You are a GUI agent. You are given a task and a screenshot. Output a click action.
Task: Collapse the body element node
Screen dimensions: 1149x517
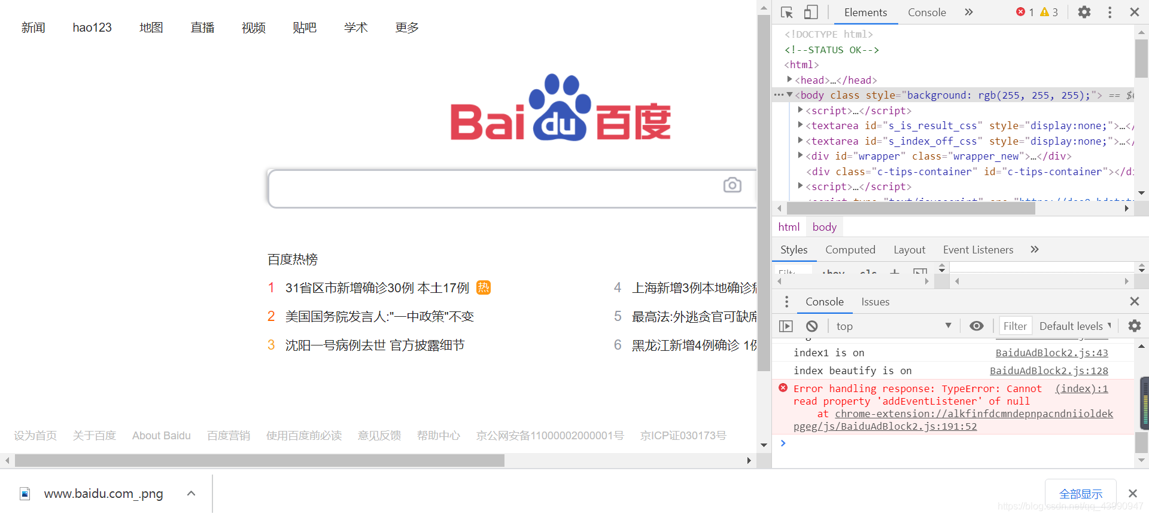[789, 94]
